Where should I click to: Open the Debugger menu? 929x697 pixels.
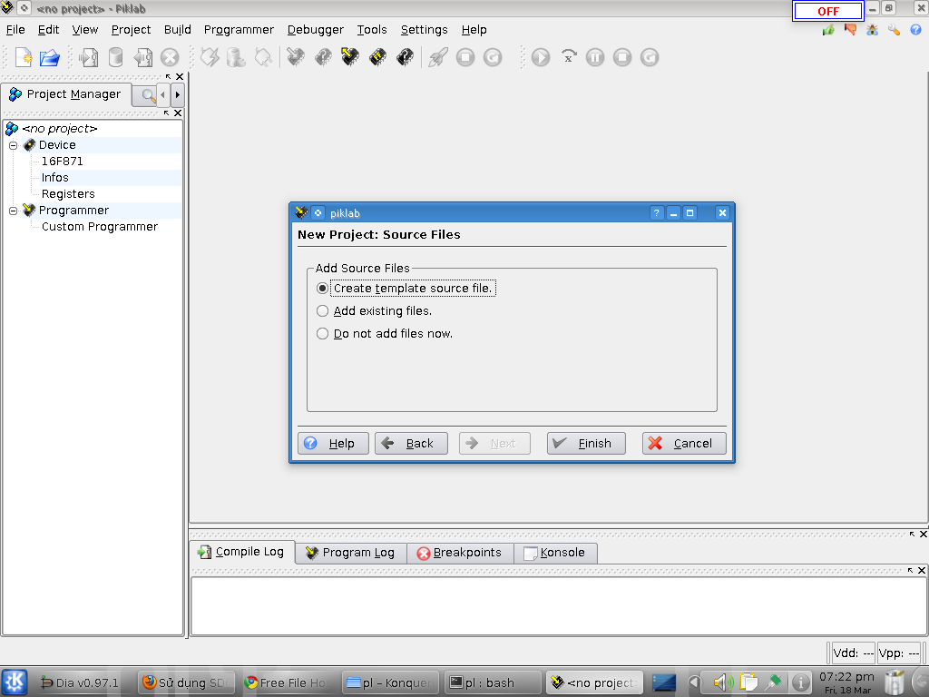coord(315,30)
